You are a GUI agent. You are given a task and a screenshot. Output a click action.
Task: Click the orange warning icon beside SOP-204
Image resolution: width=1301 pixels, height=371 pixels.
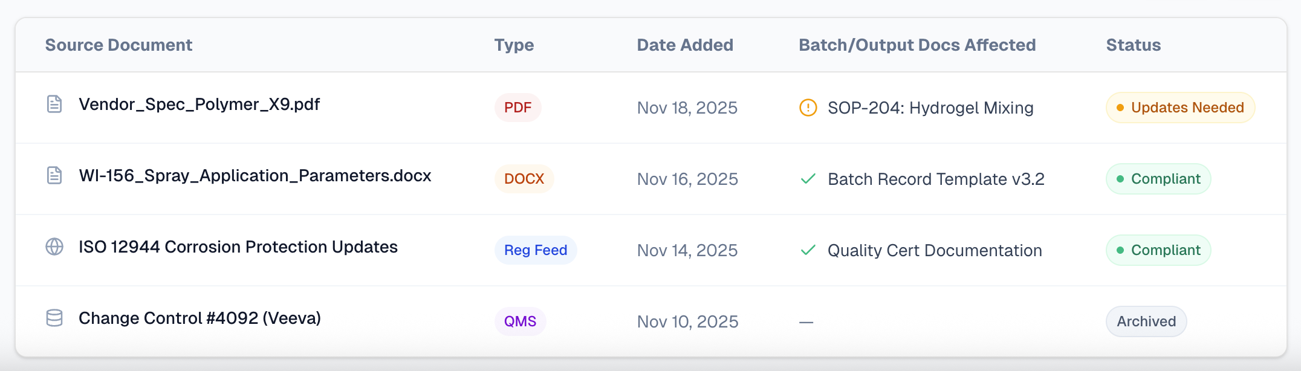tap(808, 108)
